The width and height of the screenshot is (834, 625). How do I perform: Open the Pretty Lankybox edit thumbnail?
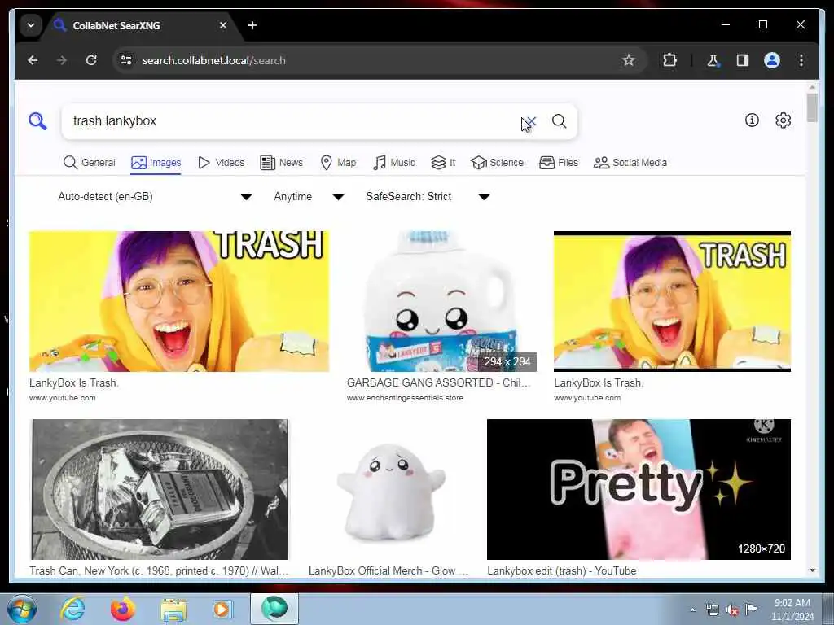click(639, 489)
